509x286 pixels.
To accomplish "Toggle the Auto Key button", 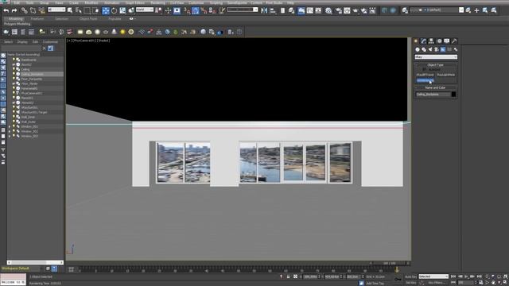I will [x=410, y=276].
